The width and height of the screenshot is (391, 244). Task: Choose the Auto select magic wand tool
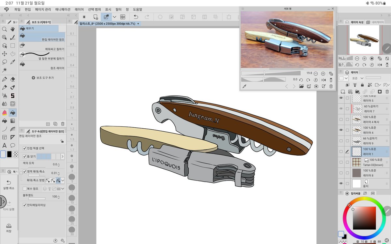point(5,70)
